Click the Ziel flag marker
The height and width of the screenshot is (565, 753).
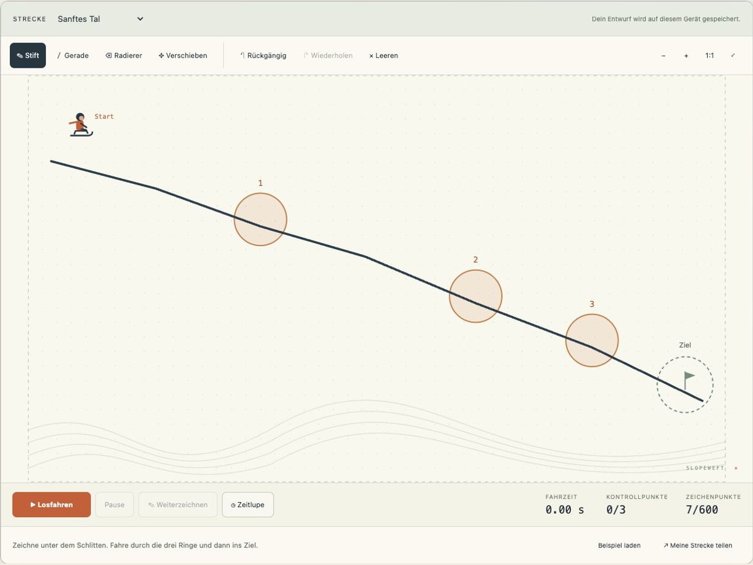[689, 379]
